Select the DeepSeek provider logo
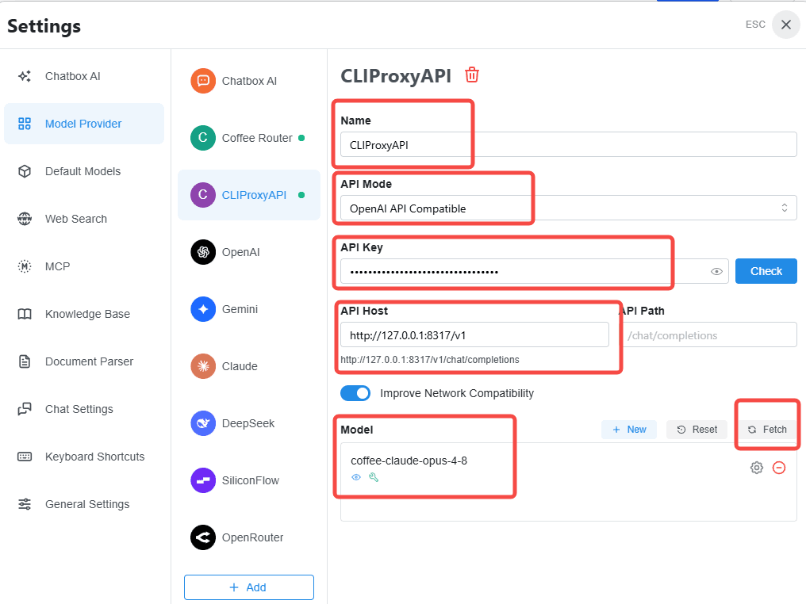The width and height of the screenshot is (806, 604). (203, 423)
